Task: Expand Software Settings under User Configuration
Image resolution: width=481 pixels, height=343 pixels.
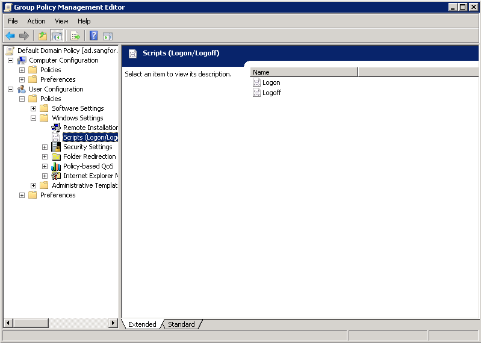Action: [33, 108]
